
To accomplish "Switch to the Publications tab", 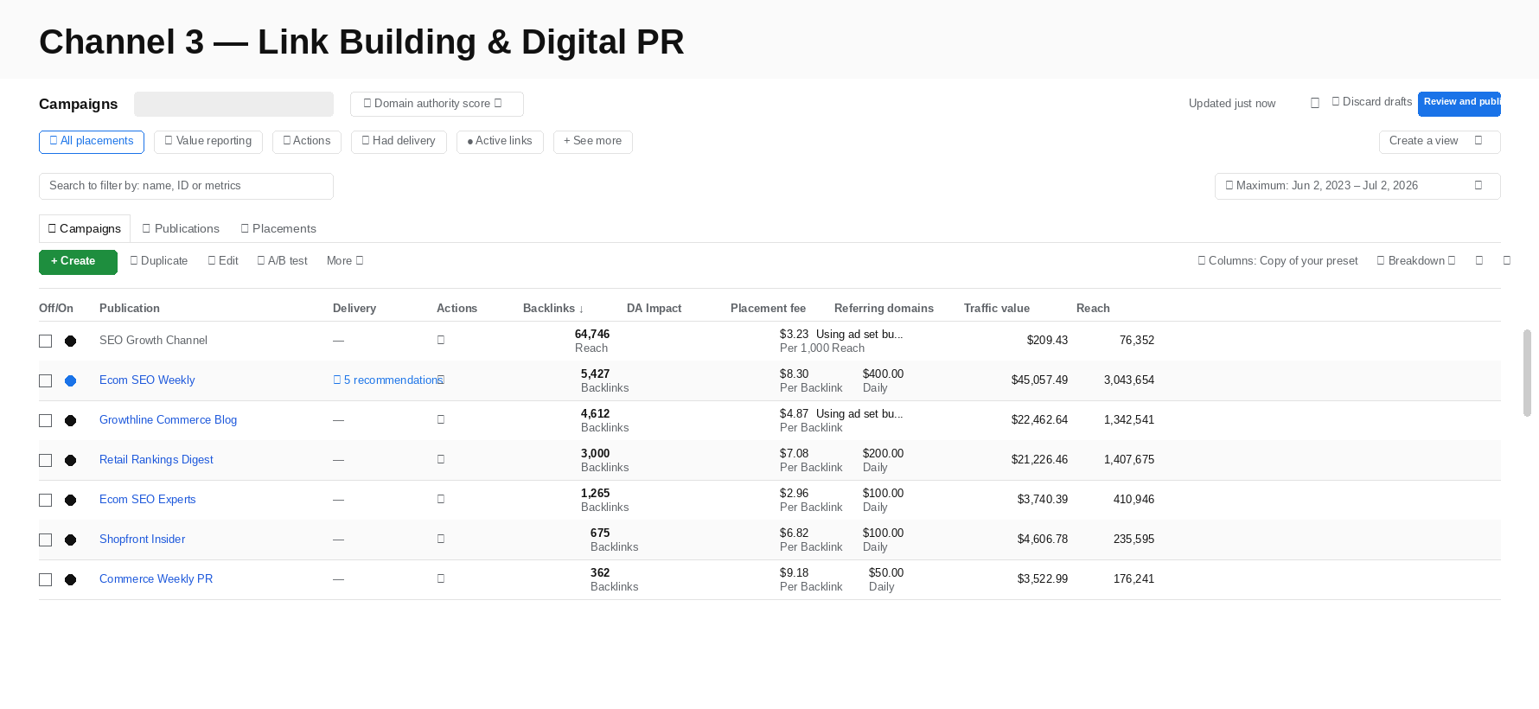I will (181, 229).
